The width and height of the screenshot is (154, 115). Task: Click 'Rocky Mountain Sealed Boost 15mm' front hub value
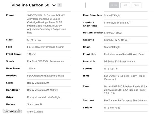(x=124, y=54)
